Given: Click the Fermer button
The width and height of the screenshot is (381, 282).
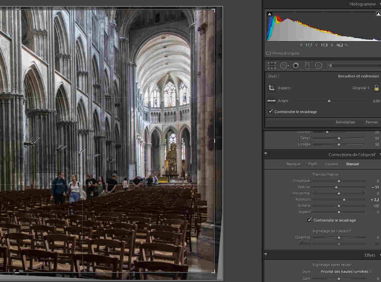Looking at the screenshot, I should tap(372, 122).
